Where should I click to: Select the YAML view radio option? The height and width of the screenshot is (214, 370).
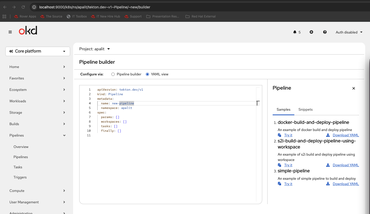coord(147,74)
